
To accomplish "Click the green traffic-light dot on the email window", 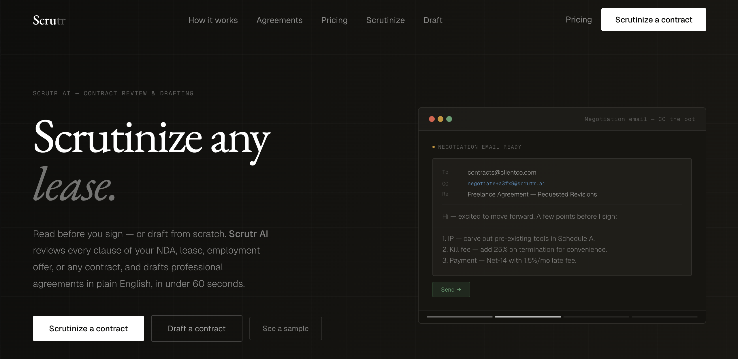I will (449, 119).
